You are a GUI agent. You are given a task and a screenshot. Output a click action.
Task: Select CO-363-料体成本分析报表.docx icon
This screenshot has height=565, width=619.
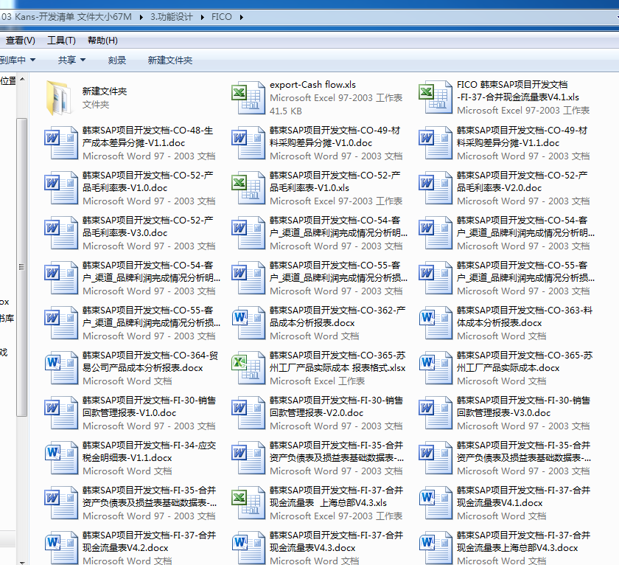(x=435, y=323)
